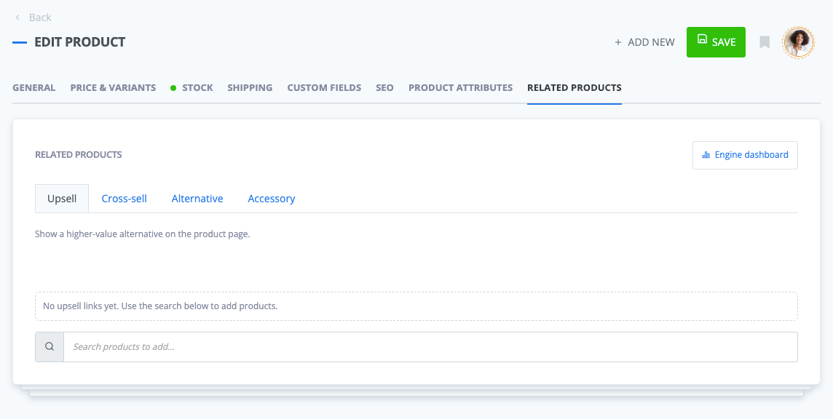Open the user avatar profile
This screenshot has width=833, height=419.
click(799, 42)
